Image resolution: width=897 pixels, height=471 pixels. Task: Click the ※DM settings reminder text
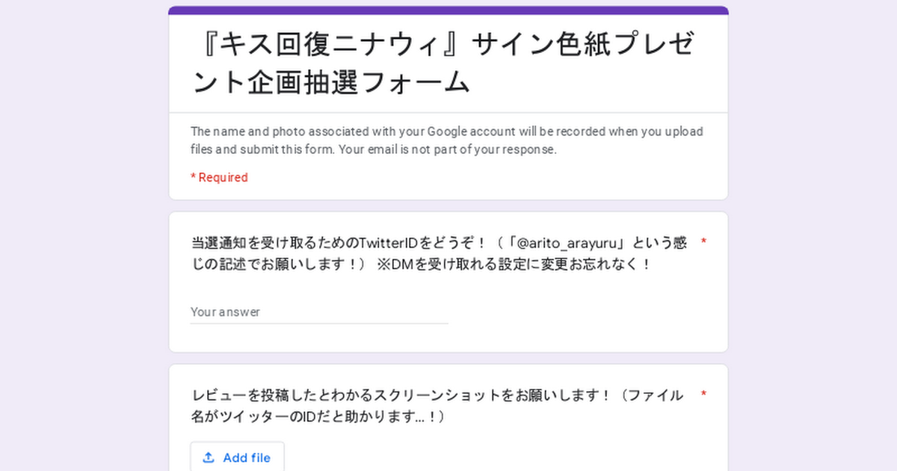(514, 265)
